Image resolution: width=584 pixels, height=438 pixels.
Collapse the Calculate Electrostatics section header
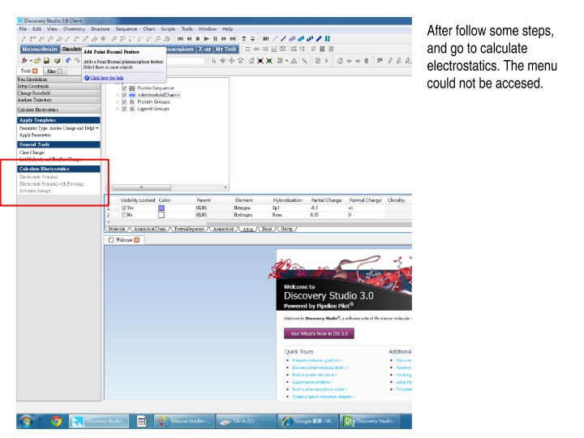58,109
